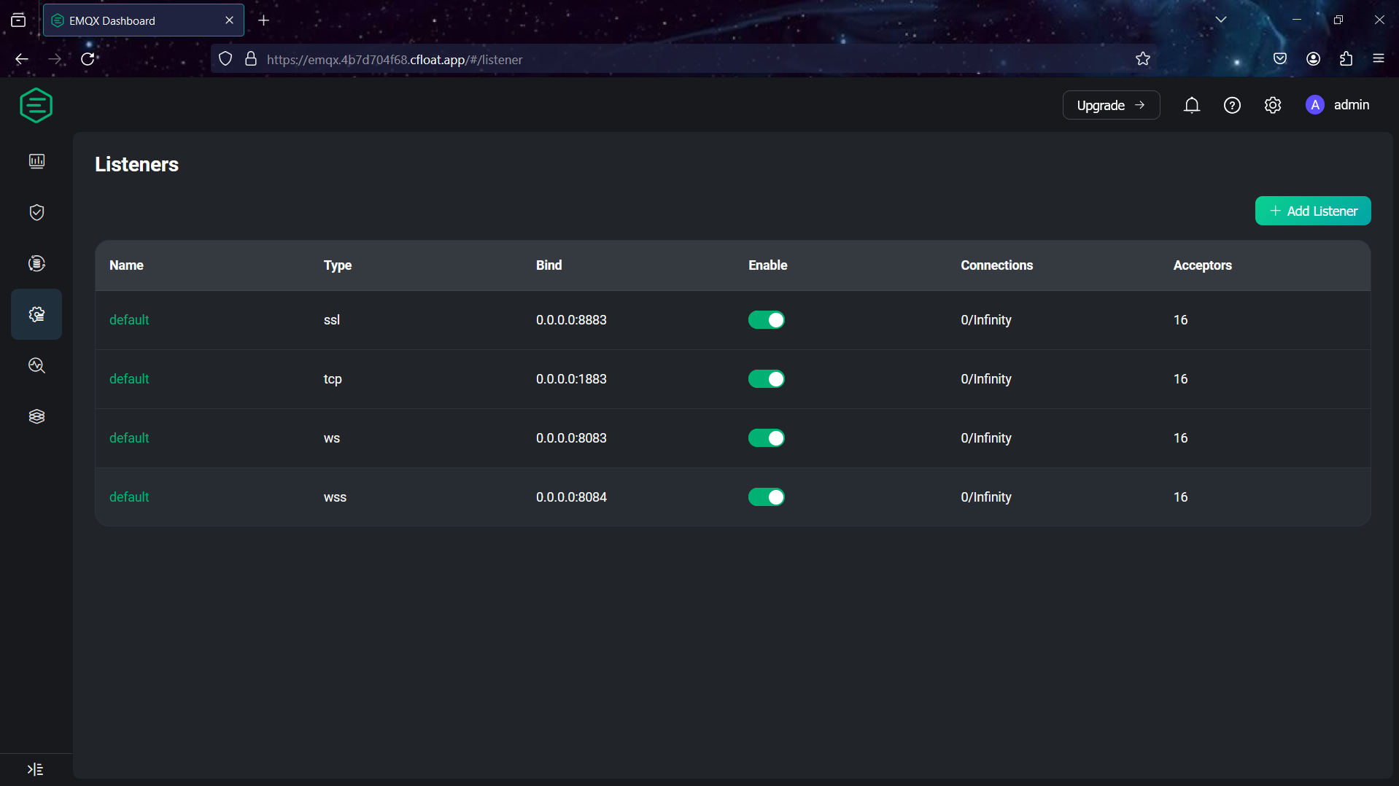Click the Bind column header
The image size is (1399, 786).
[x=549, y=265]
